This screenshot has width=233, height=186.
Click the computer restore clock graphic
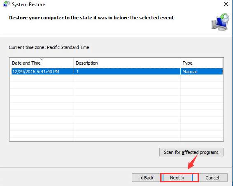tap(220, 22)
